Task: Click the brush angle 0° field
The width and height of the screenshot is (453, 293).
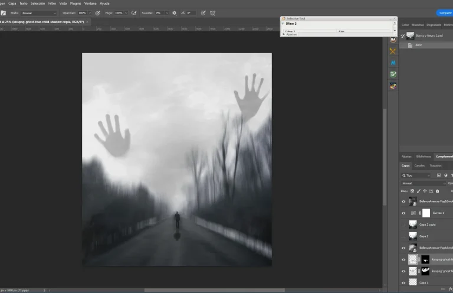Action: point(191,13)
